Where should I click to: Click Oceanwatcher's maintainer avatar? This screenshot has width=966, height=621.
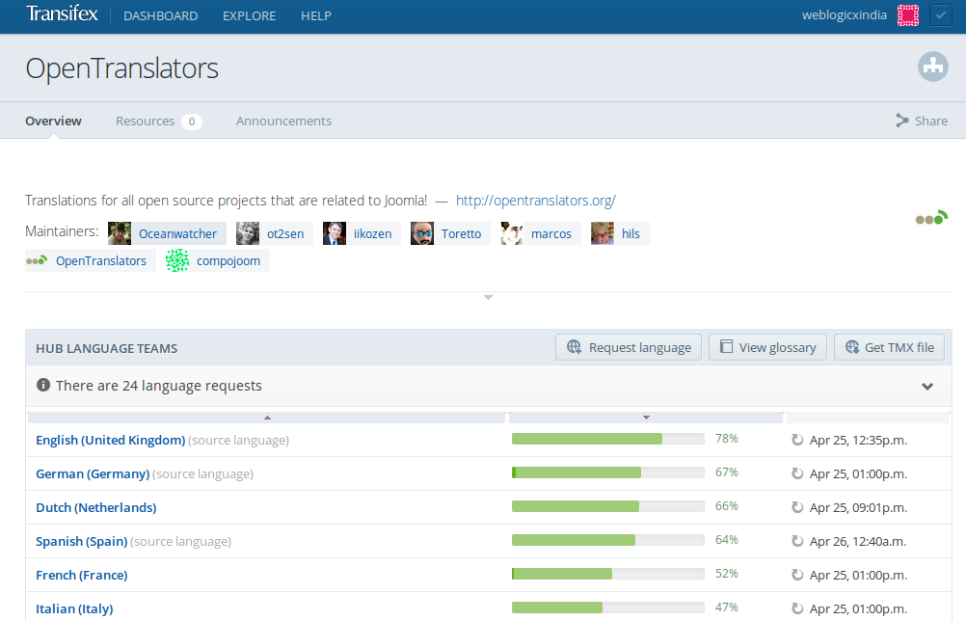coord(120,233)
